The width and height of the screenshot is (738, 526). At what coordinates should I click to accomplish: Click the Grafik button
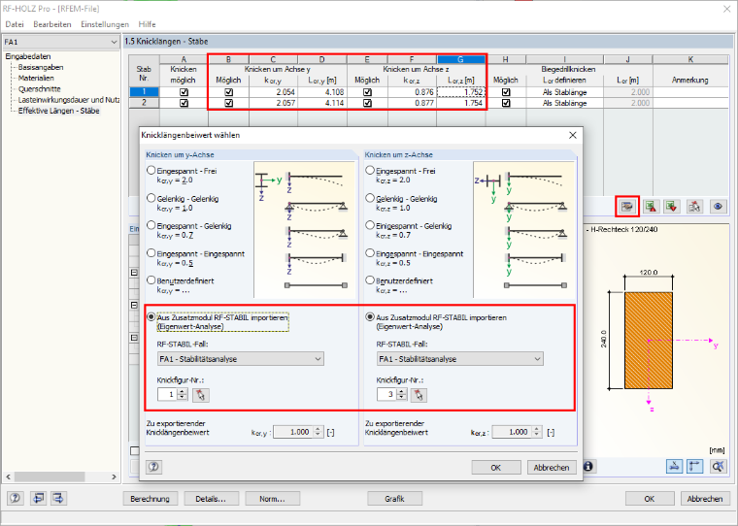click(394, 499)
